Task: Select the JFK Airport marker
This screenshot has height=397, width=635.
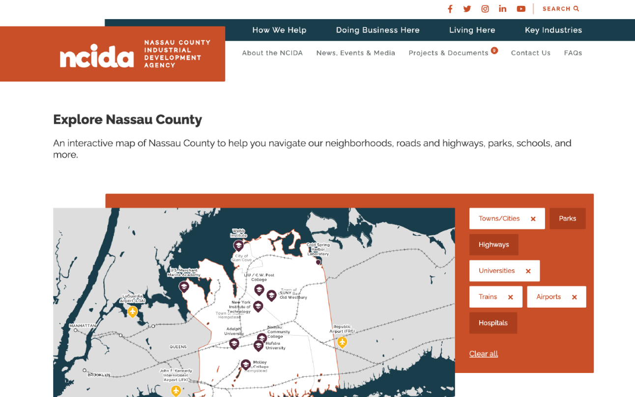Action: 176,391
